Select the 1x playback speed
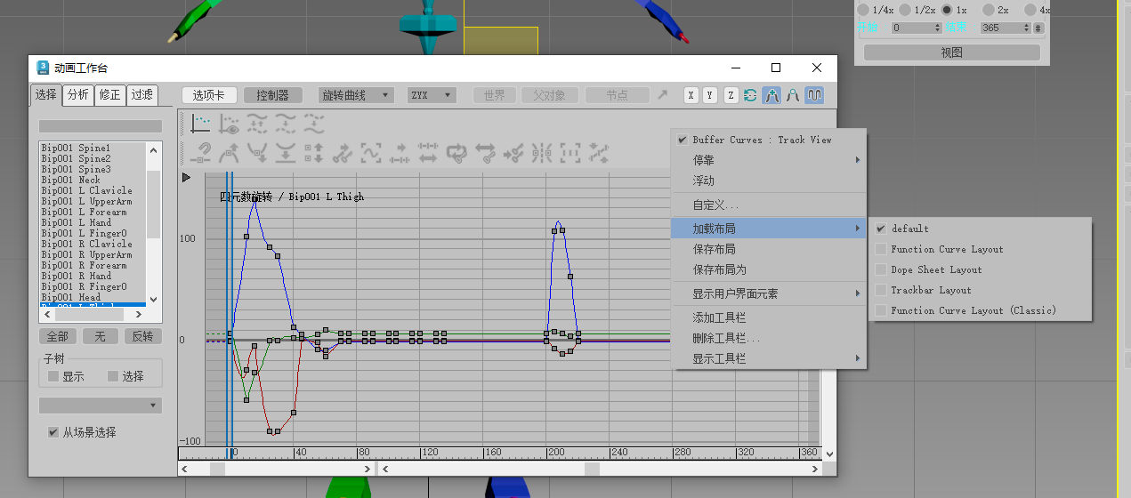This screenshot has width=1131, height=498. (x=947, y=10)
